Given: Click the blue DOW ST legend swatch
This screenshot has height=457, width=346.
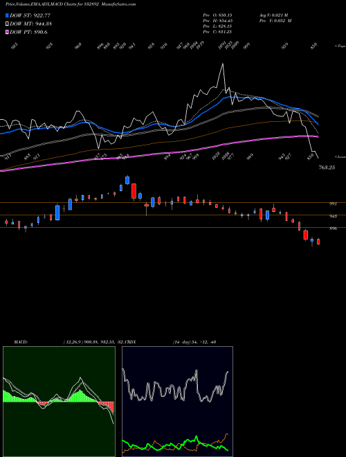Looking at the screenshot, I should pyautogui.click(x=7, y=15).
